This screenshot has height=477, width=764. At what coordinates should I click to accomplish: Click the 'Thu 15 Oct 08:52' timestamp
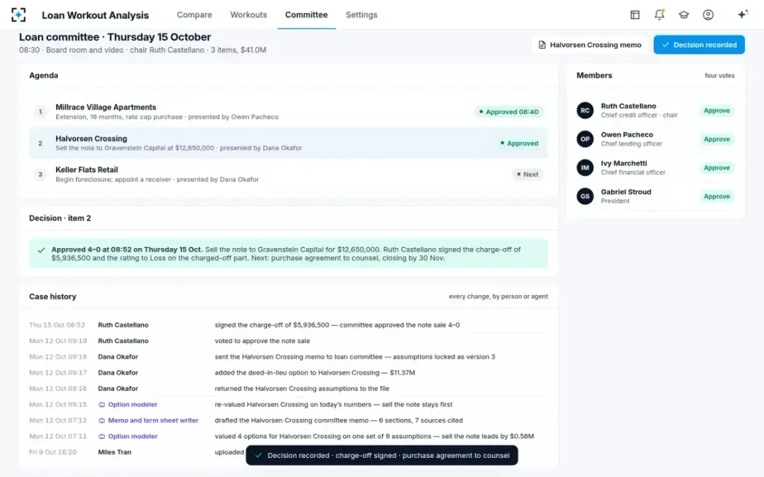[x=57, y=325]
